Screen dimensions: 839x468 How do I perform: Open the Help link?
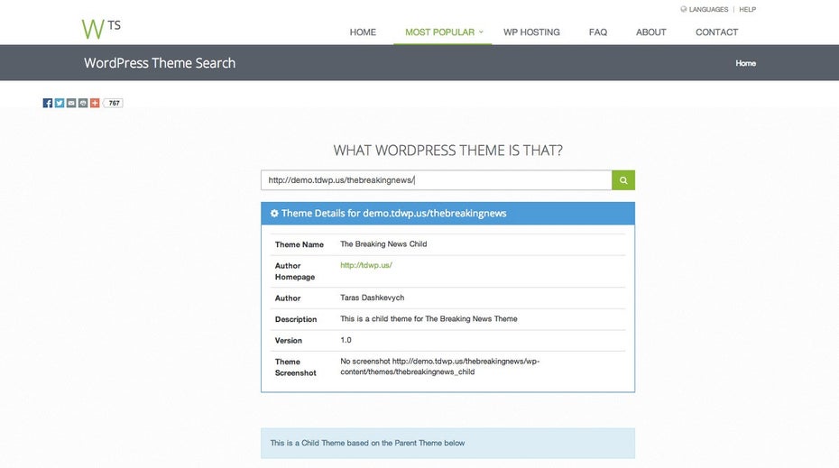tap(748, 10)
